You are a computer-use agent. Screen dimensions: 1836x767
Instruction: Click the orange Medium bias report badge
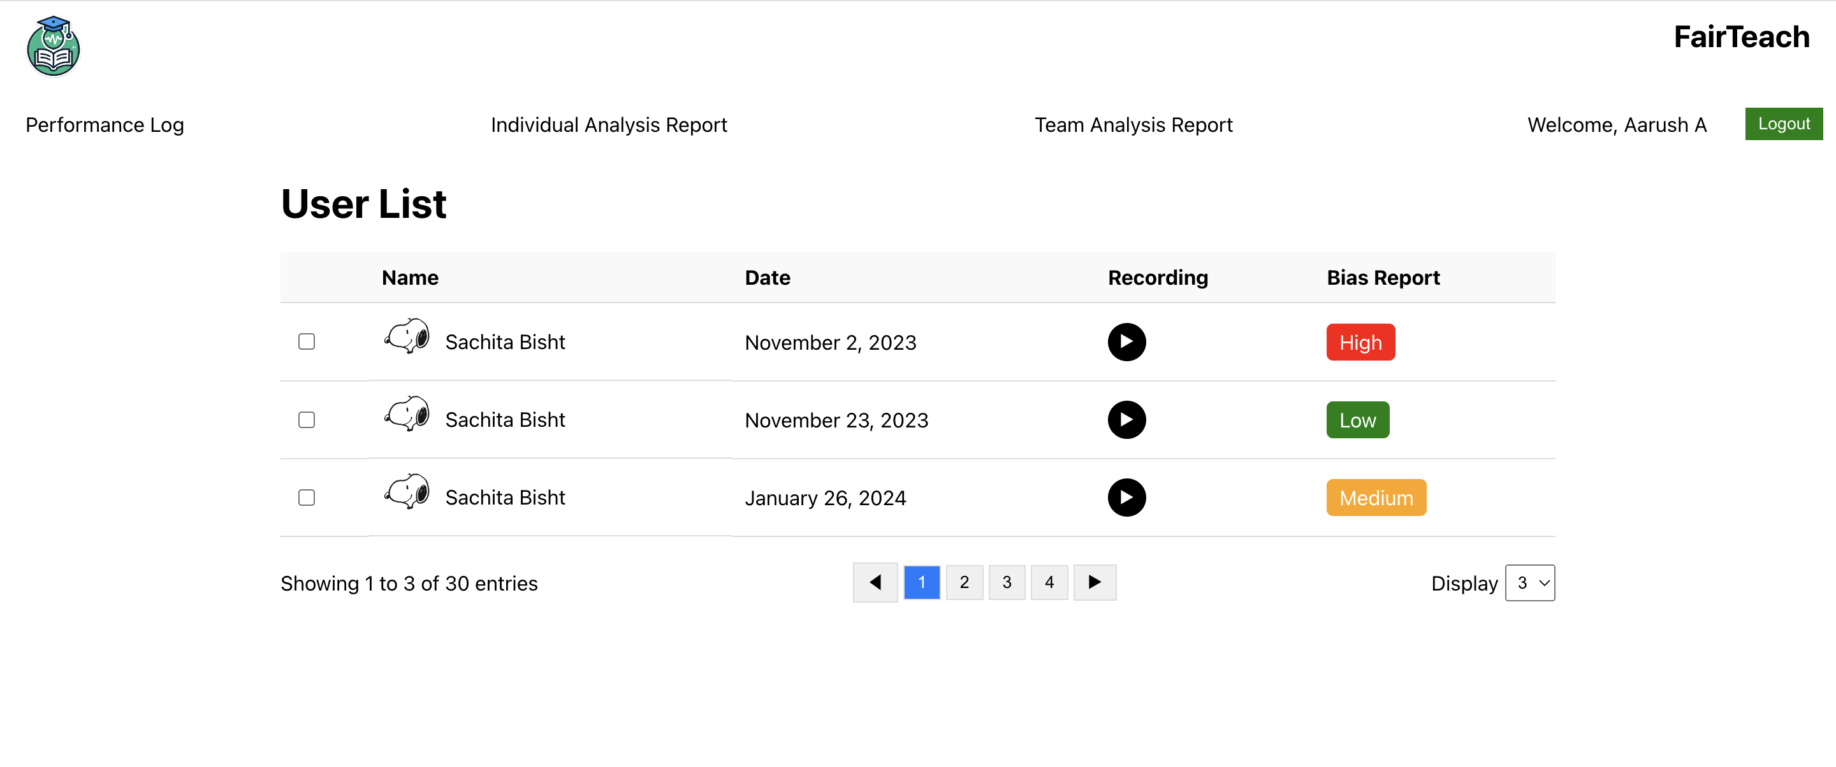(x=1376, y=498)
